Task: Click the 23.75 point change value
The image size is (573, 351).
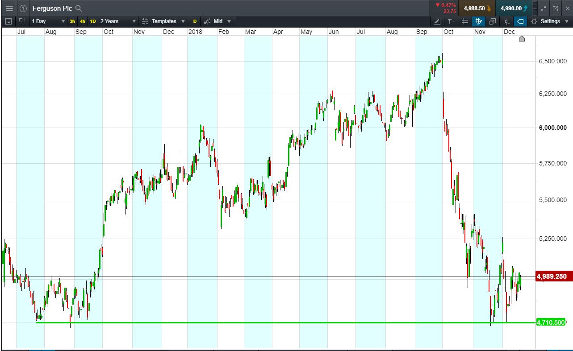Action: (x=450, y=11)
